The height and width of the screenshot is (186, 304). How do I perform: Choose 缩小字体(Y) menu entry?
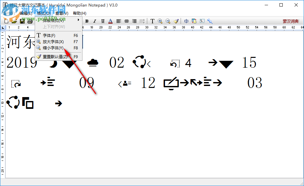(x=59, y=48)
